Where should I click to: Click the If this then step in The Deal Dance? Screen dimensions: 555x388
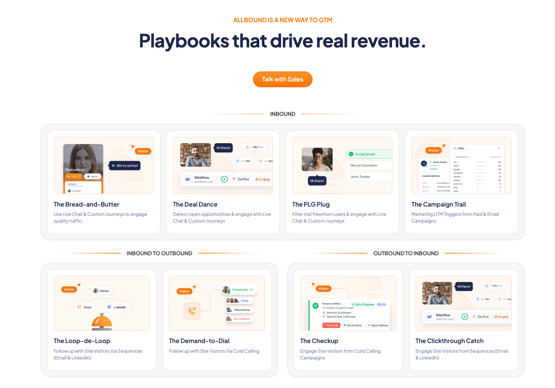click(255, 147)
